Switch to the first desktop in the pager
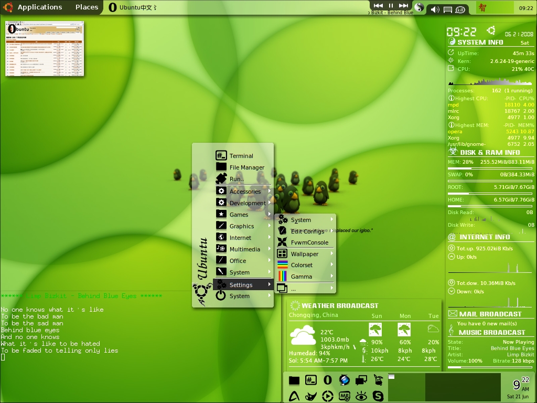This screenshot has width=537, height=403. pyautogui.click(x=406, y=387)
